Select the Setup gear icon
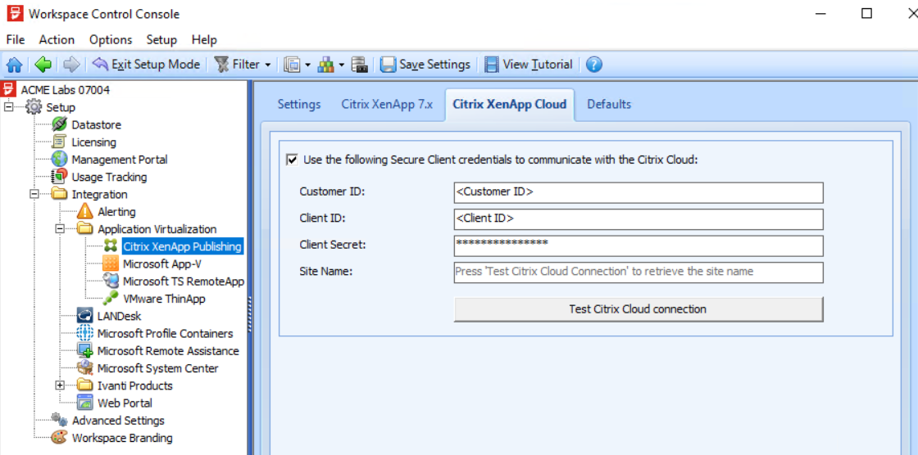The height and width of the screenshot is (455, 918). point(34,107)
